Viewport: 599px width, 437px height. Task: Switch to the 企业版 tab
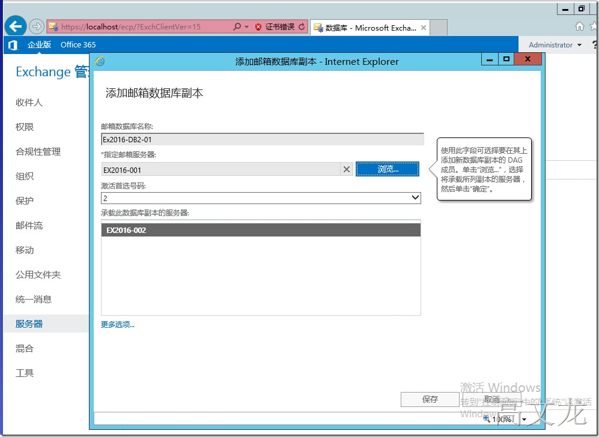click(x=39, y=44)
